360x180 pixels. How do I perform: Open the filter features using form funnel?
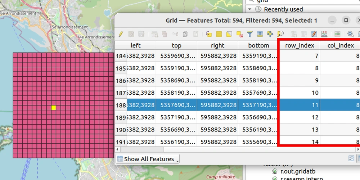(249, 34)
